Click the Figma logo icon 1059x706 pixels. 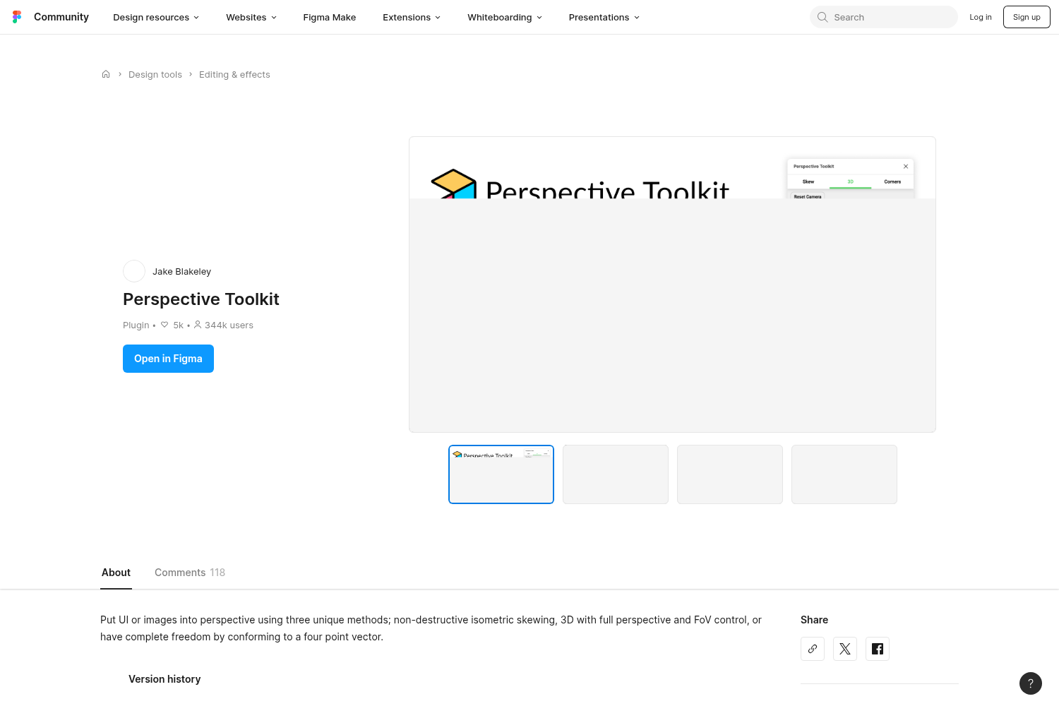click(x=17, y=17)
